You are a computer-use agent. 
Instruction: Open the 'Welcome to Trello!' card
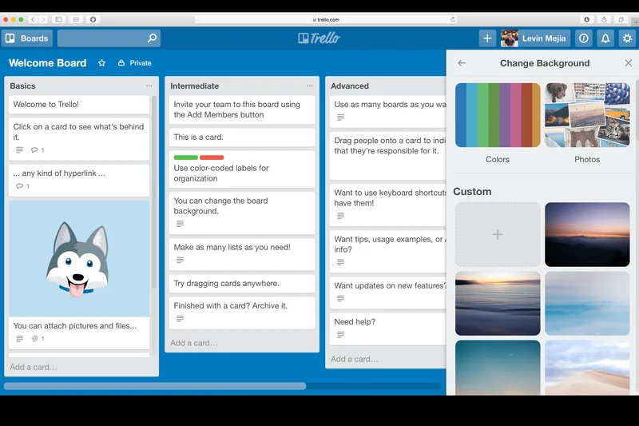79,105
